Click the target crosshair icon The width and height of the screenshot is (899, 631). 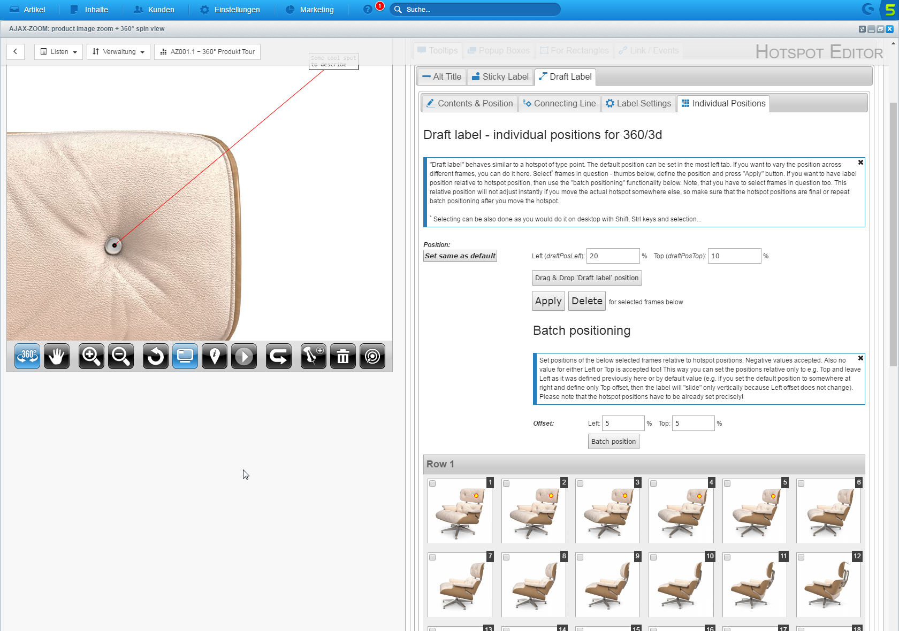372,356
